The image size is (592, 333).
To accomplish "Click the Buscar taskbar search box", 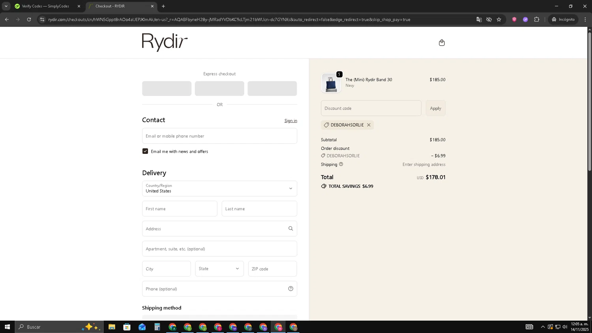I will click(59, 327).
